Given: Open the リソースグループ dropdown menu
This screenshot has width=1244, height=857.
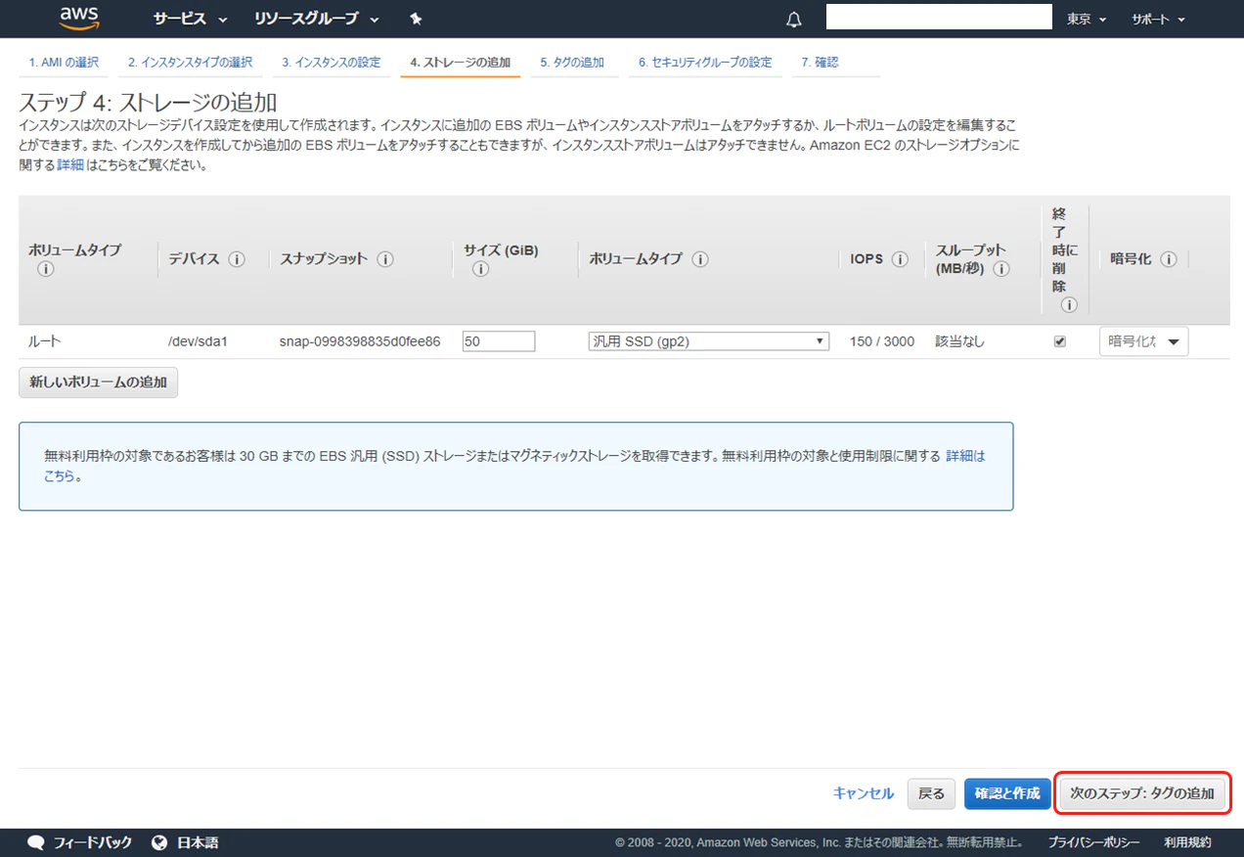Looking at the screenshot, I should [316, 19].
